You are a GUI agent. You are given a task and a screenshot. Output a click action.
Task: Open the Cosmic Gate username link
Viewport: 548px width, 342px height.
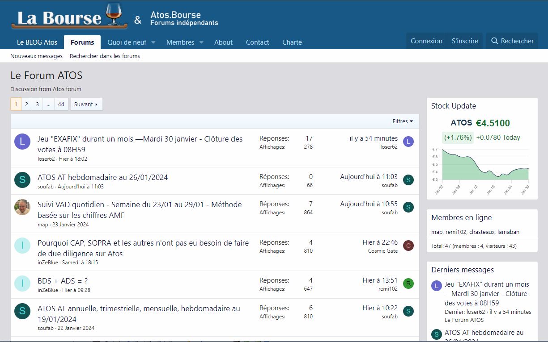tap(383, 251)
